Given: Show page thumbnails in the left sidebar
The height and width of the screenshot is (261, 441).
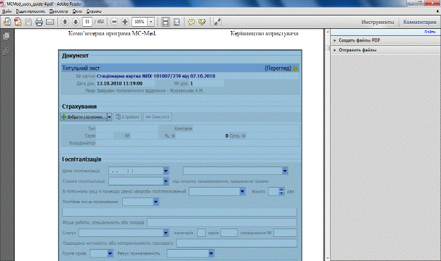Looking at the screenshot, I should pos(6,36).
